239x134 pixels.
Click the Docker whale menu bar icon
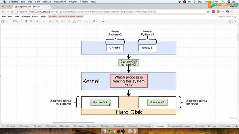pyautogui.click(x=180, y=1)
